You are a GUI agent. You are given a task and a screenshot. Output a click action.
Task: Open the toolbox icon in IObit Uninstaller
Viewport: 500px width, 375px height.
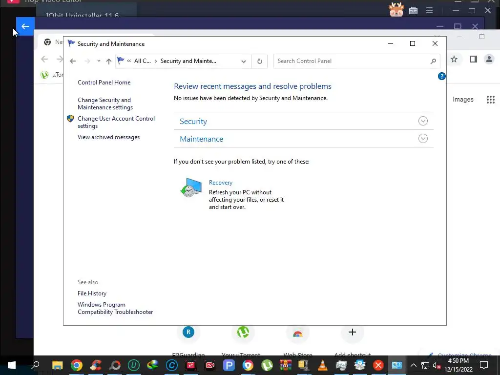tap(413, 11)
